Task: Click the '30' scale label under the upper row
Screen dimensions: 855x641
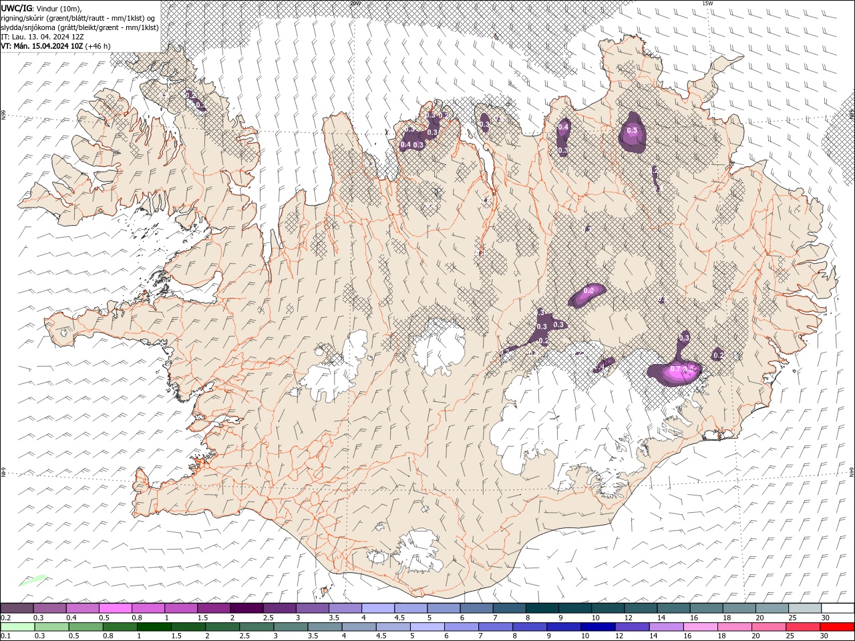Action: pyautogui.click(x=825, y=618)
